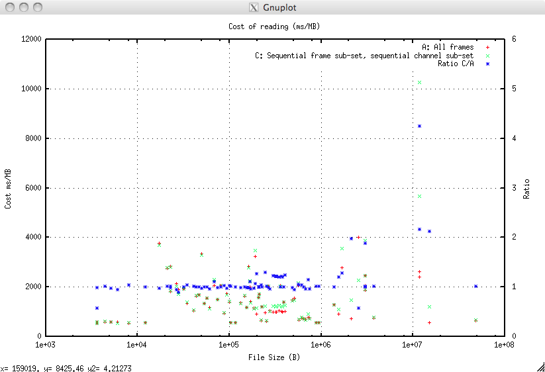The height and width of the screenshot is (372, 545).
Task: Click the 1e+04 x-axis tick label
Action: [x=137, y=345]
